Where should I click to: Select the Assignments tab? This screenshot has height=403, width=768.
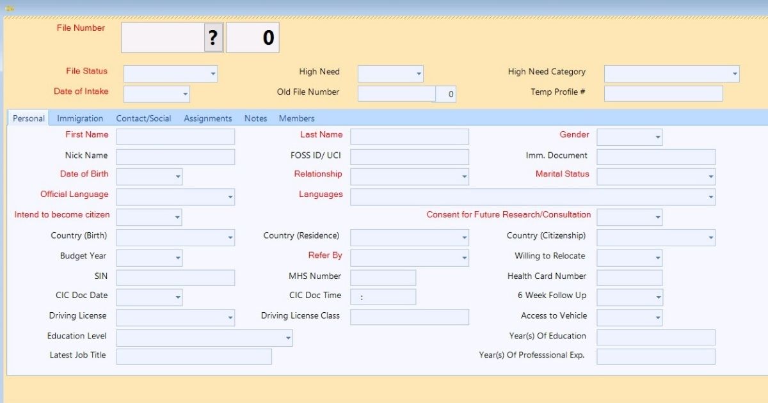207,118
